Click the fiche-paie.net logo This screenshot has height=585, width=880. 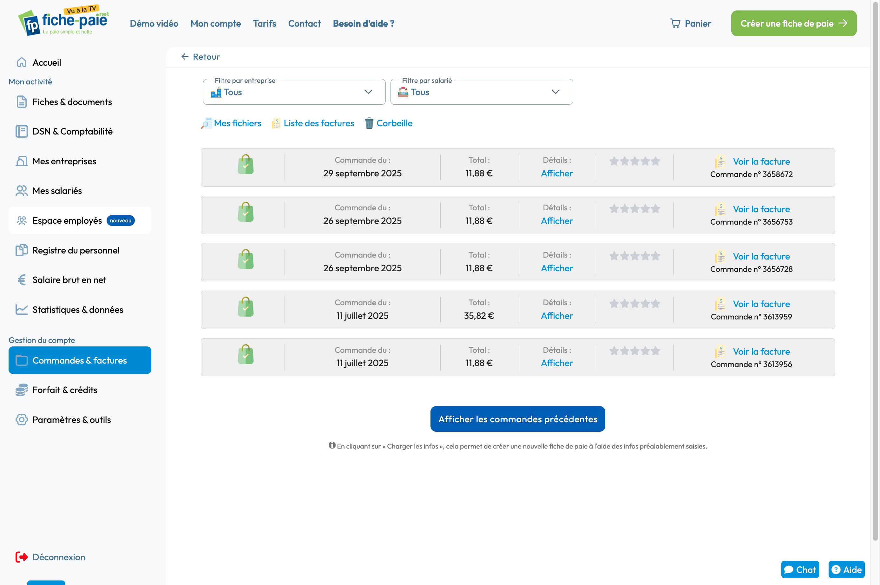[x=63, y=22]
